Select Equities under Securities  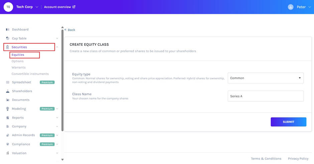(x=18, y=55)
